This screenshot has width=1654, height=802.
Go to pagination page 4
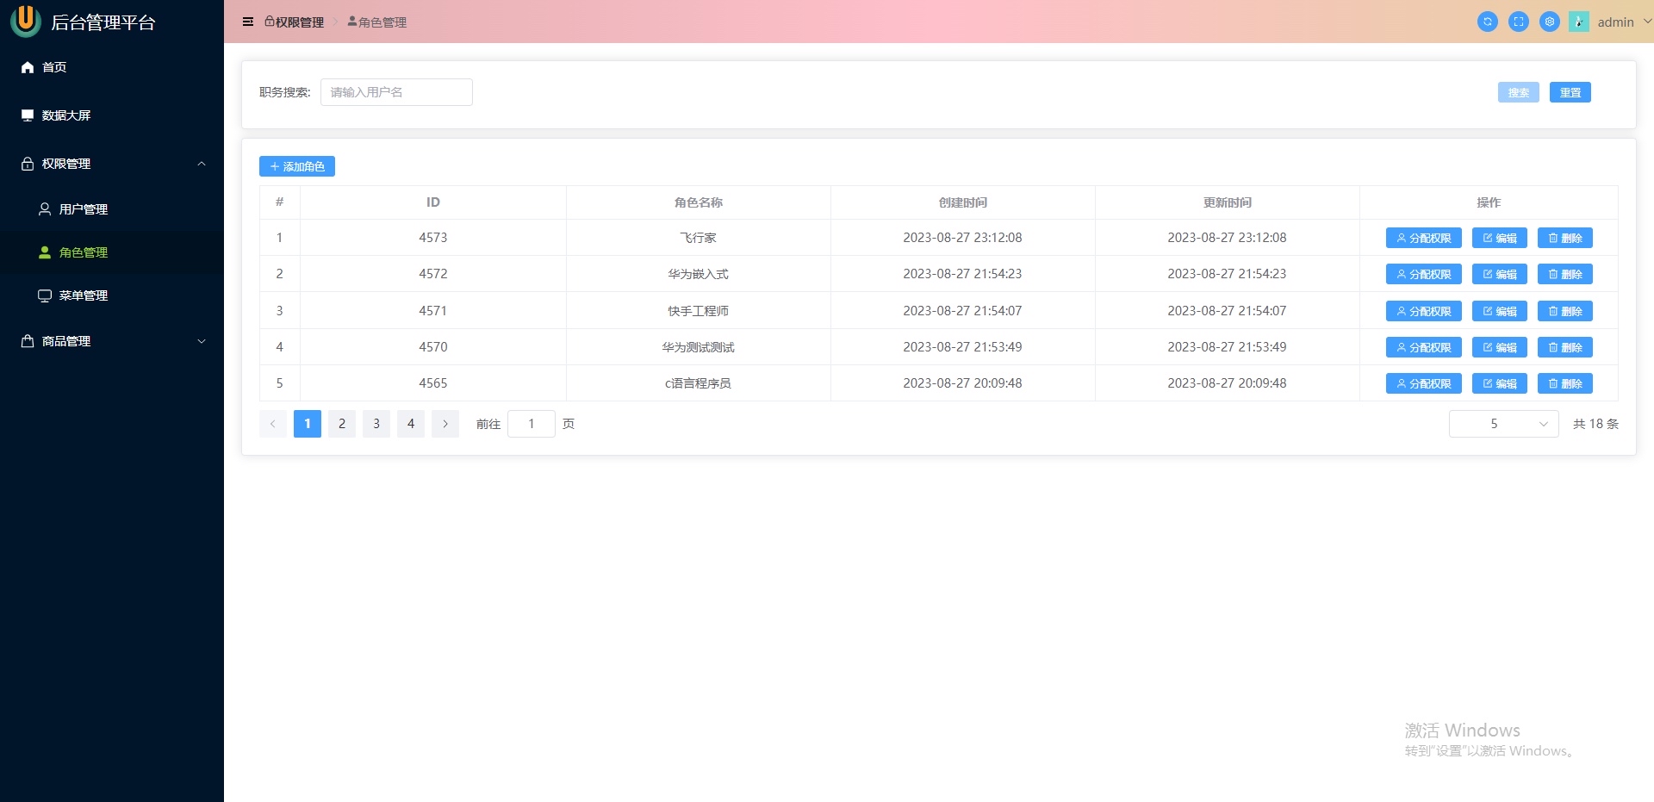pyautogui.click(x=411, y=424)
